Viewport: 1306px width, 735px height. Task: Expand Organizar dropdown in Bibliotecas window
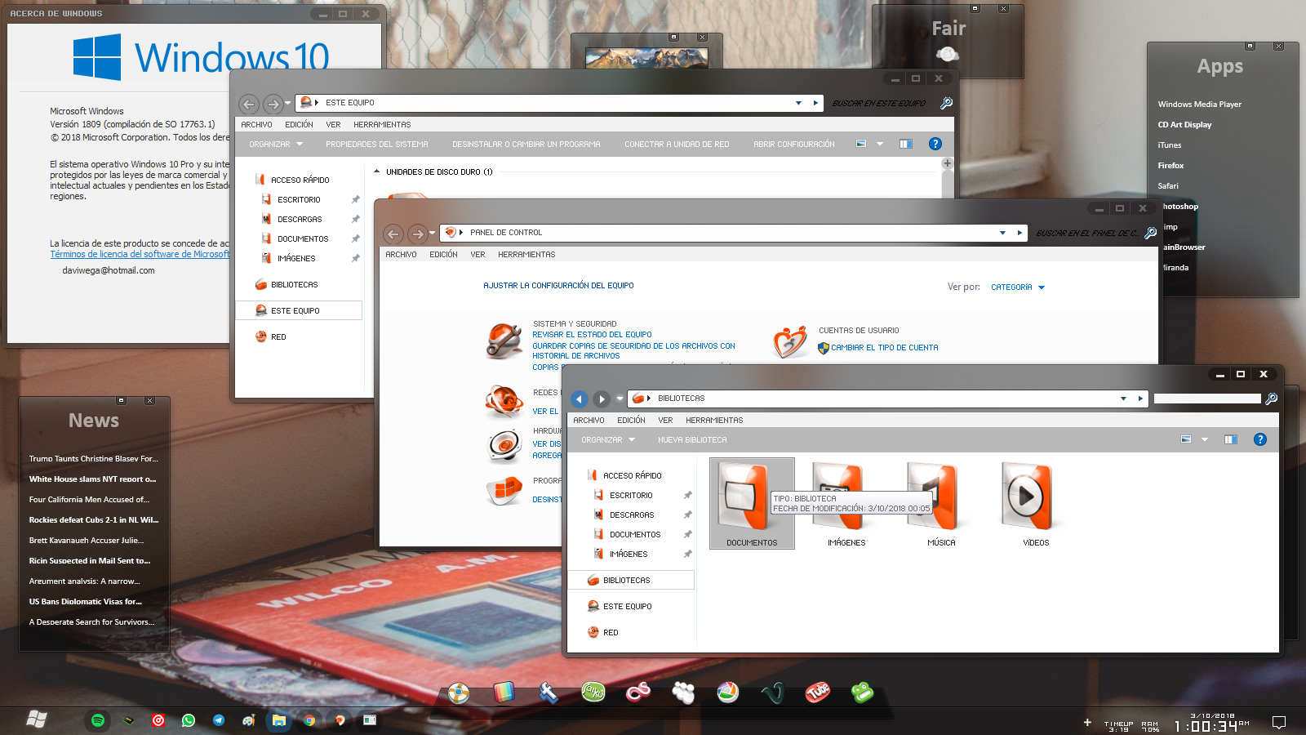click(x=607, y=439)
